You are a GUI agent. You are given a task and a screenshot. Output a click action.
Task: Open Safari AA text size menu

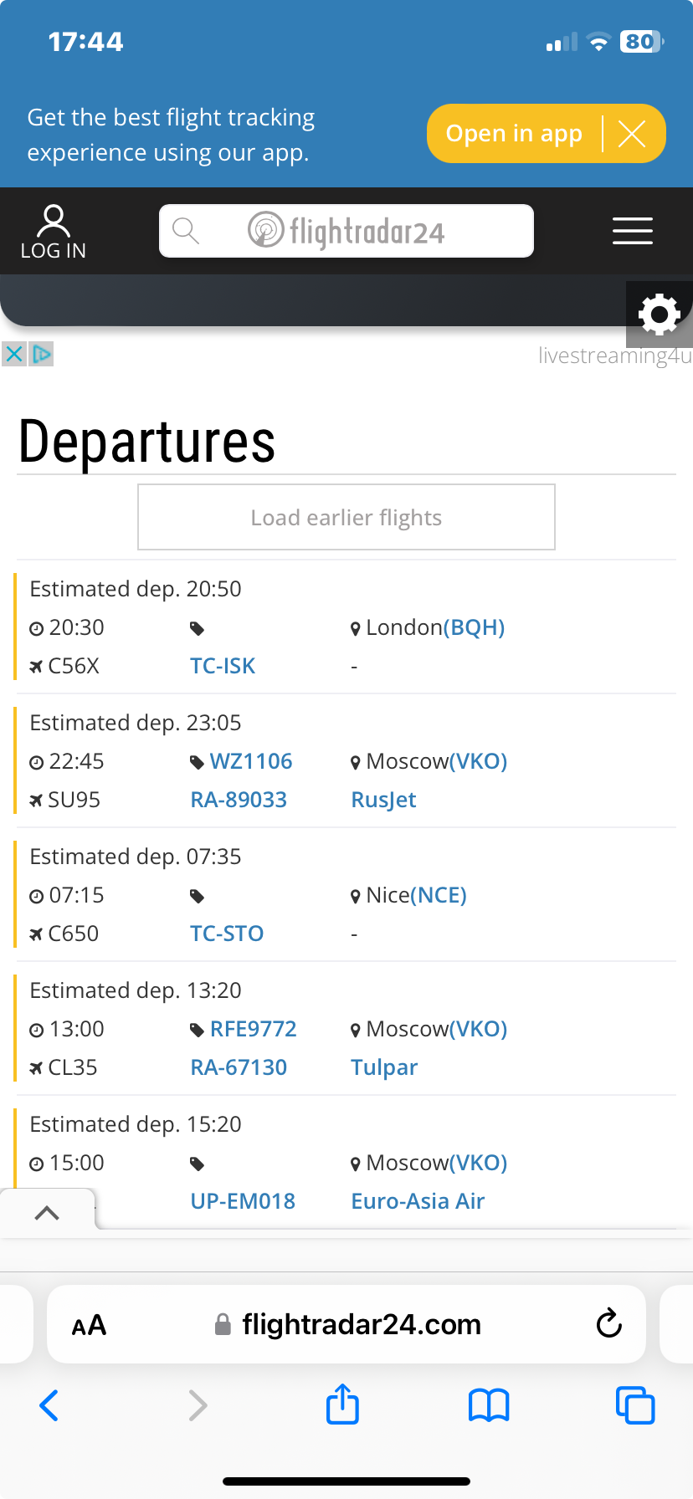[x=89, y=1325]
